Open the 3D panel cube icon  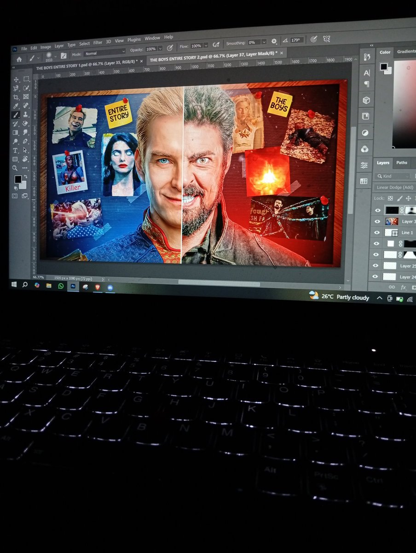(366, 100)
